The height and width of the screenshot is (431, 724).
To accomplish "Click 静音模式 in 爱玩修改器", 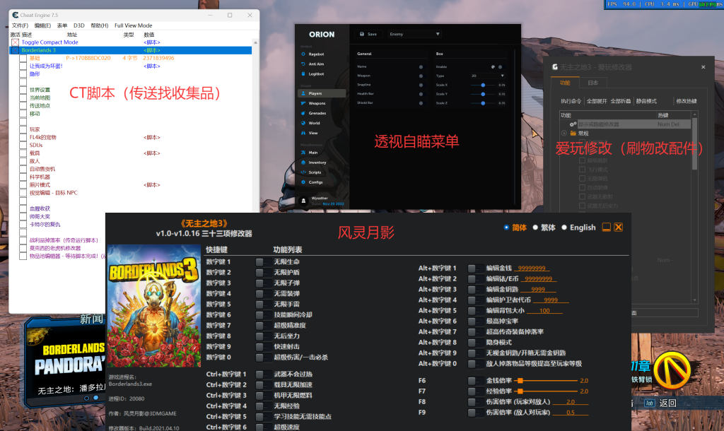I will click(x=646, y=101).
